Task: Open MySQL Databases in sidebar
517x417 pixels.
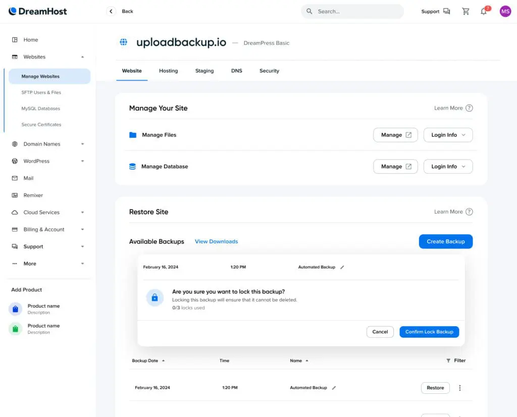Action: pyautogui.click(x=40, y=109)
